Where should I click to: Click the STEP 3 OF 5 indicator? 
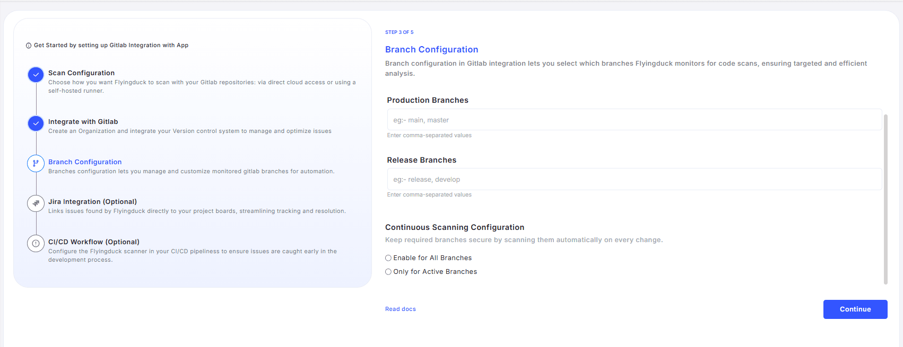[x=399, y=32]
